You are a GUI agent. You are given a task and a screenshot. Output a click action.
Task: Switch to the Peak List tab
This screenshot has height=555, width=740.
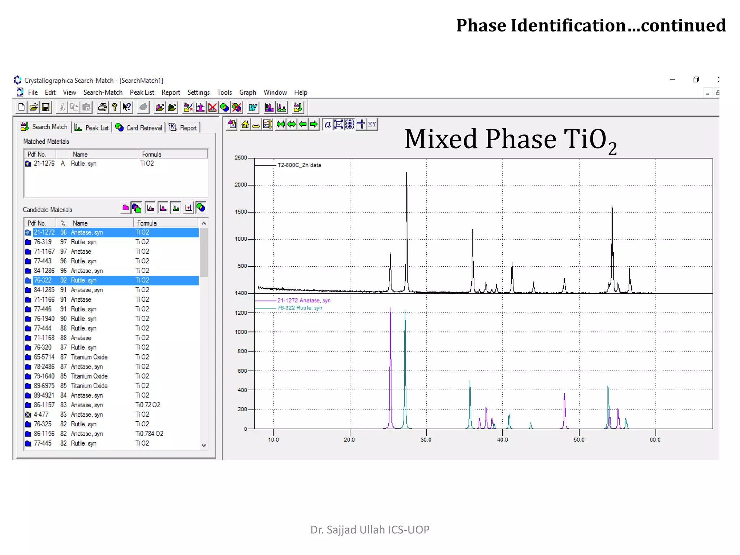coord(92,128)
